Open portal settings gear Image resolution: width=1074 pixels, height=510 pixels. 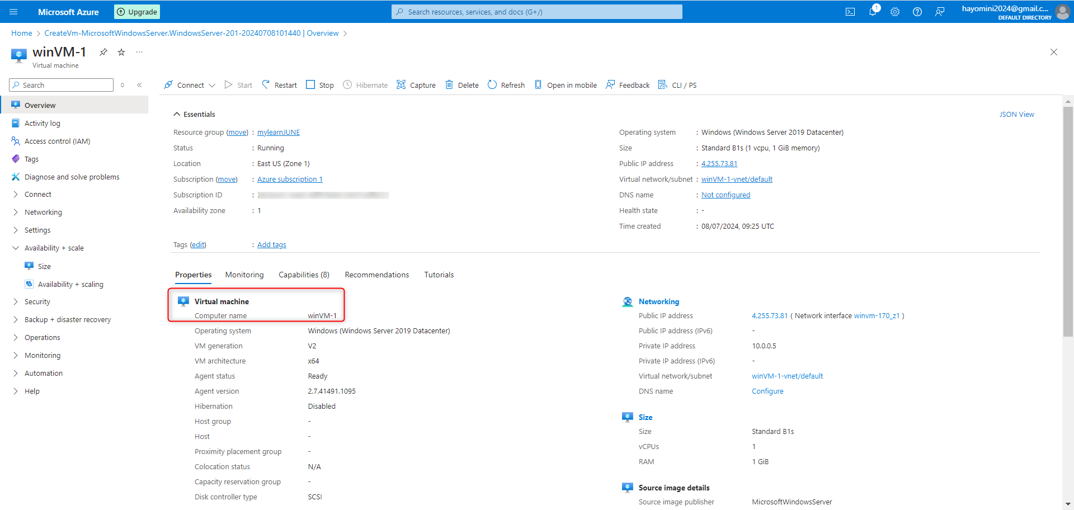[x=895, y=12]
